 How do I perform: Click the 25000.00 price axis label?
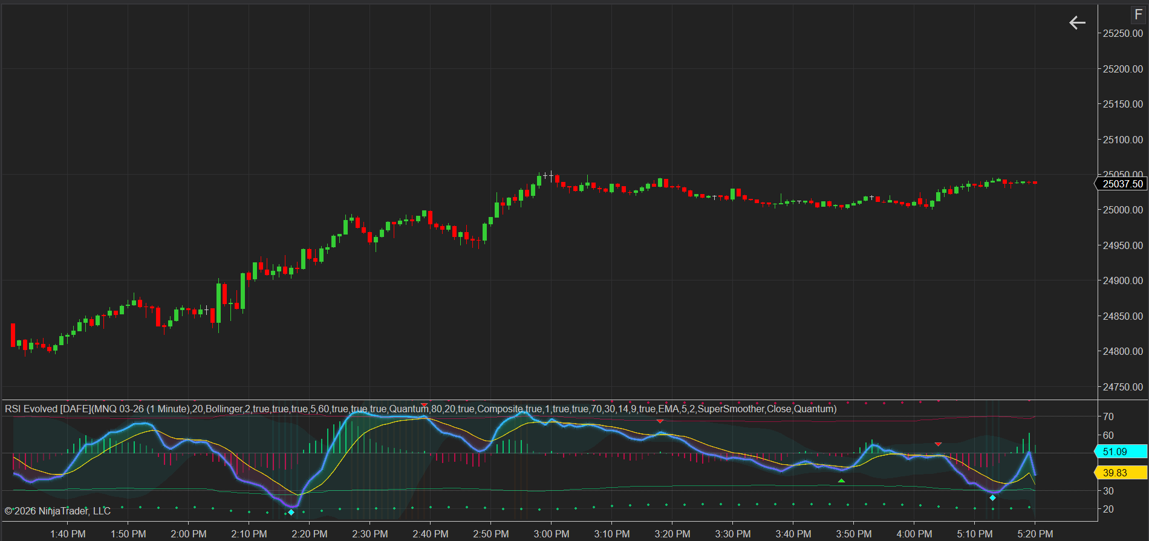(x=1123, y=210)
